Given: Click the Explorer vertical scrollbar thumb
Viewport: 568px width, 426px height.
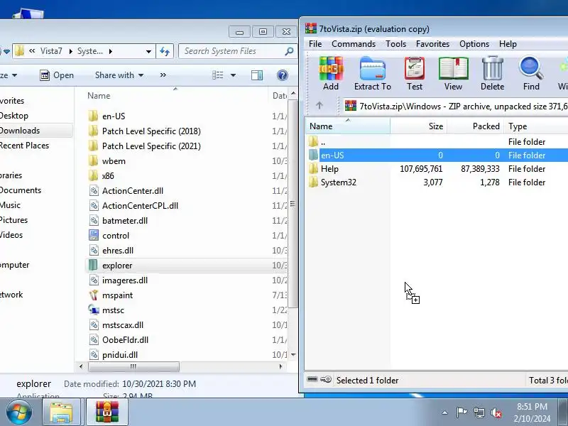Looking at the screenshot, I should point(293,204).
